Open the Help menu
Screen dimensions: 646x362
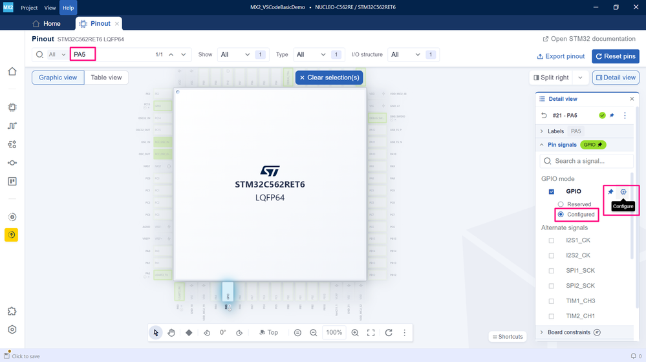[69, 7]
